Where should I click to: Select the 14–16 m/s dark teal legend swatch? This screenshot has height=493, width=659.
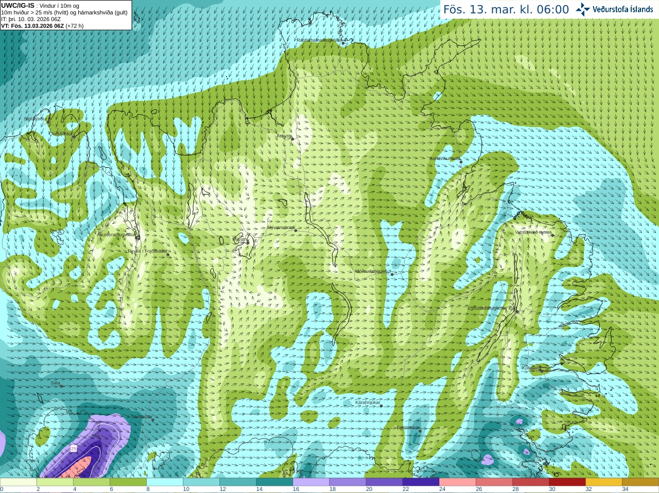pos(274,482)
